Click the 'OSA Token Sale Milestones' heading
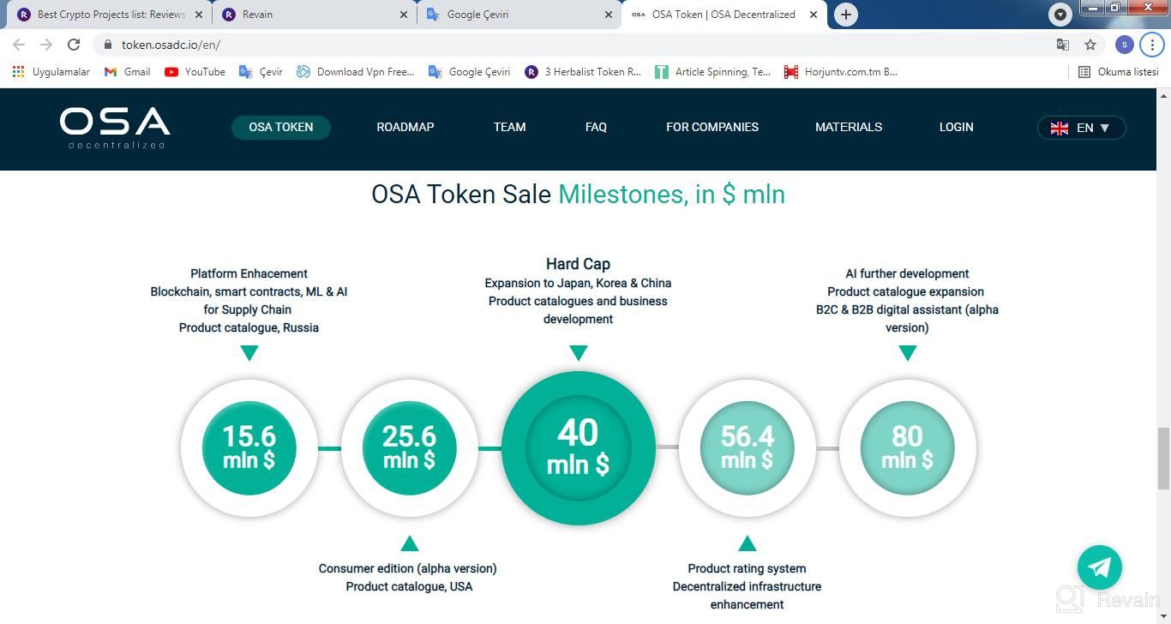 coord(579,195)
